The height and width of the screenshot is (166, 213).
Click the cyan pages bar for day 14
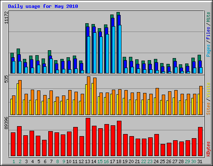pyautogui.click(x=95, y=53)
